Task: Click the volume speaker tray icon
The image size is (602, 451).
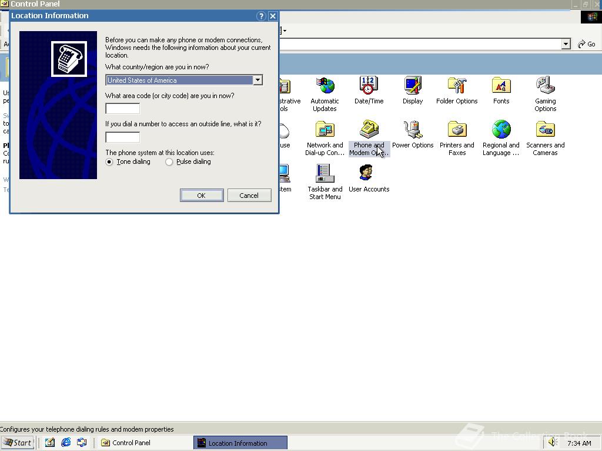Action: click(553, 442)
